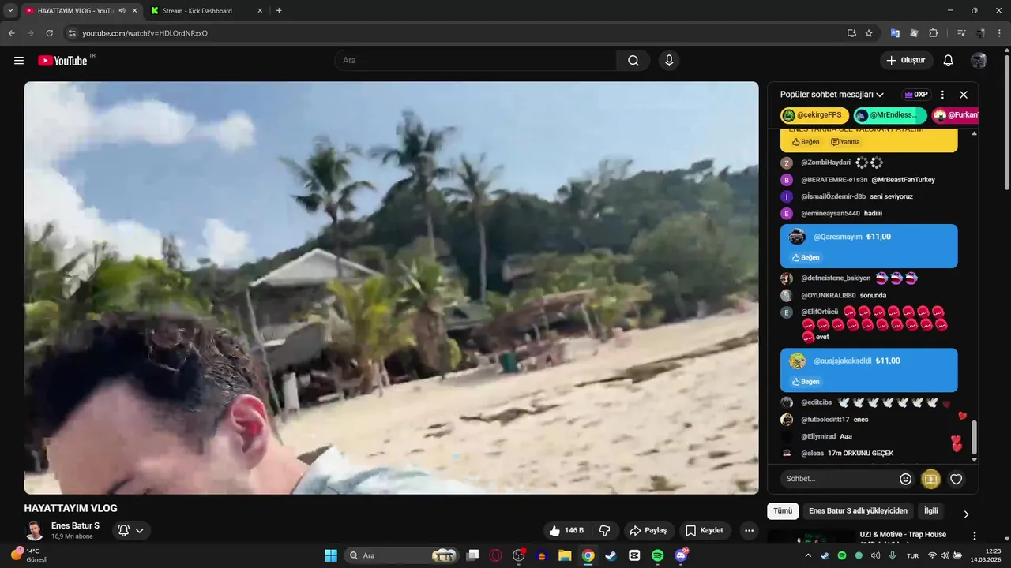Select the İlgili filter chip

point(931,511)
